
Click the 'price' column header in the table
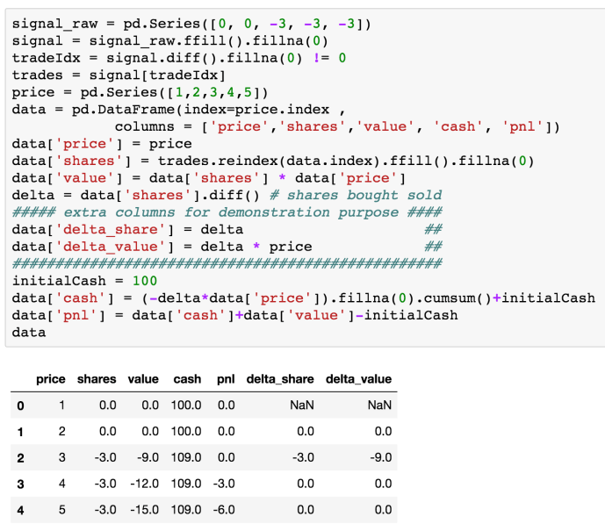51,379
